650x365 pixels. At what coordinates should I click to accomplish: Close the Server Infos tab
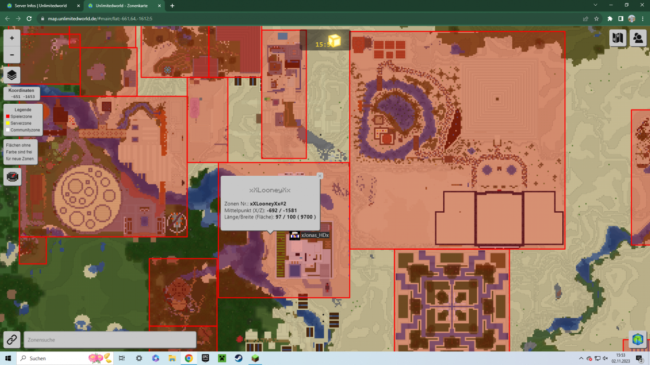(77, 6)
